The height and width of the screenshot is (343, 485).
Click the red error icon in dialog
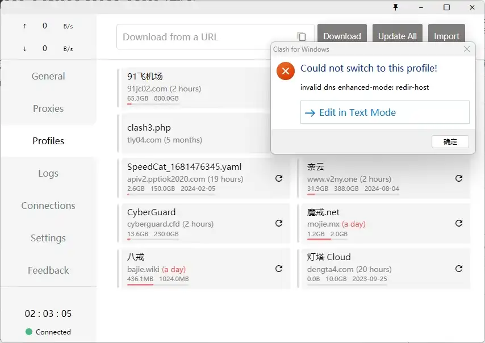click(x=286, y=71)
